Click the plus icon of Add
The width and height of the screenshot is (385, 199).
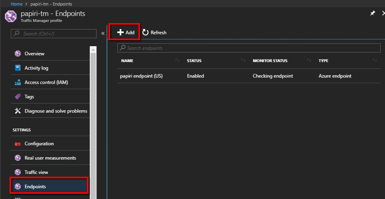pos(120,32)
